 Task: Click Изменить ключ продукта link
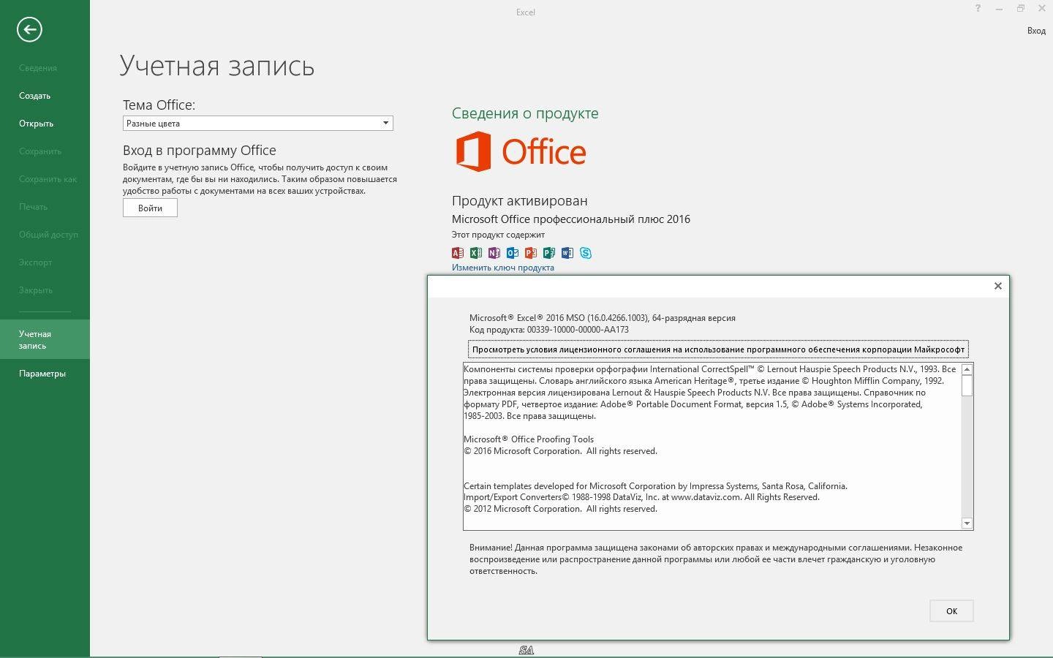point(503,268)
